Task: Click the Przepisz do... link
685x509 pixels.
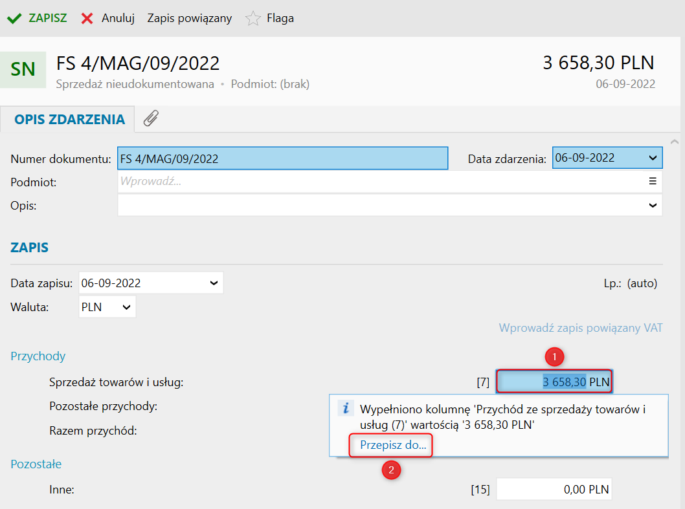Action: [x=393, y=446]
